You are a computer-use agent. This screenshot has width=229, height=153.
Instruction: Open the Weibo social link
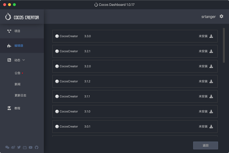[x=13, y=147]
